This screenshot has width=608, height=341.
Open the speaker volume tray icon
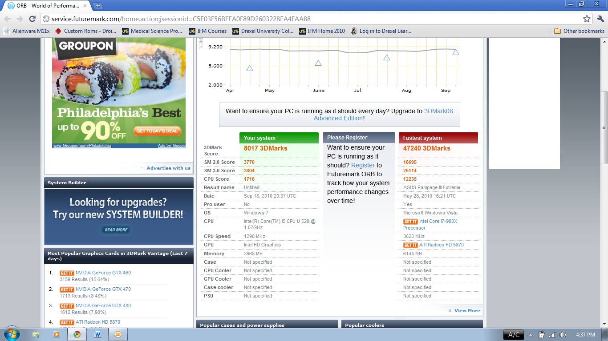coord(563,335)
